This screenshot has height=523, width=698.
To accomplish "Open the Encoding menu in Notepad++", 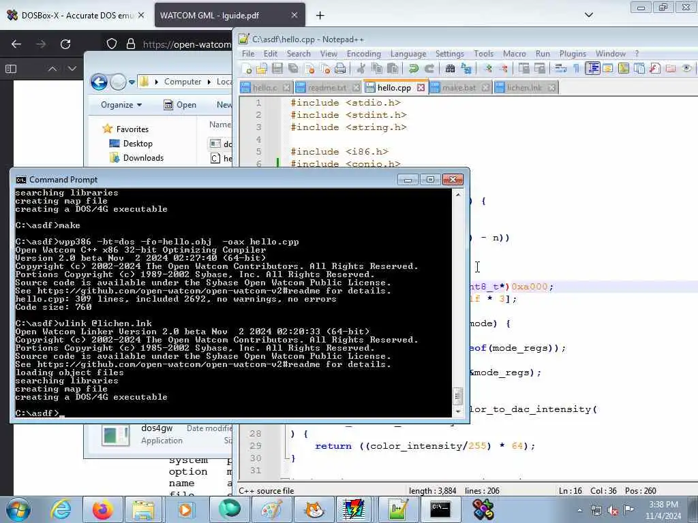I will coord(364,54).
